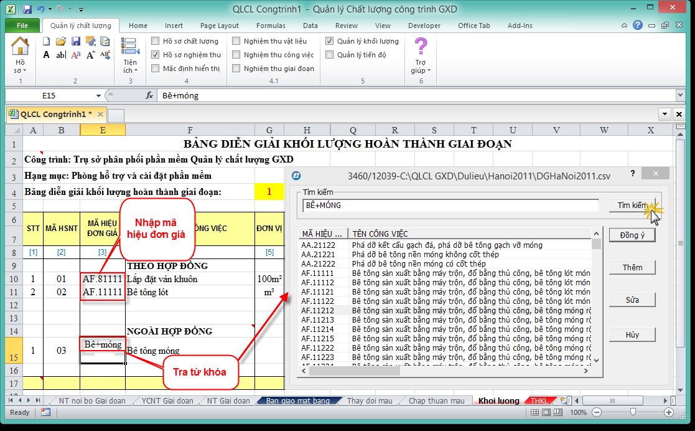The image size is (695, 431).
Task: Click the bold letter A font icon
Action: point(47,55)
